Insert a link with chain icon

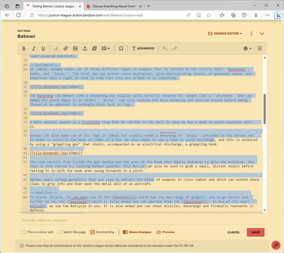click(65, 48)
